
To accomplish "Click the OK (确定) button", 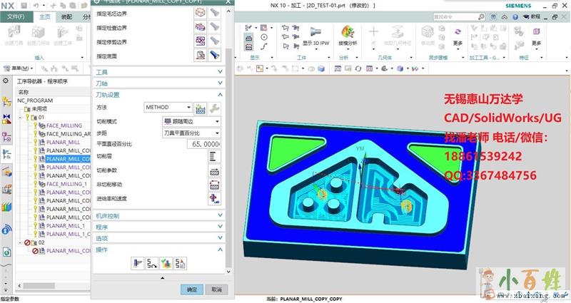I will (191, 289).
